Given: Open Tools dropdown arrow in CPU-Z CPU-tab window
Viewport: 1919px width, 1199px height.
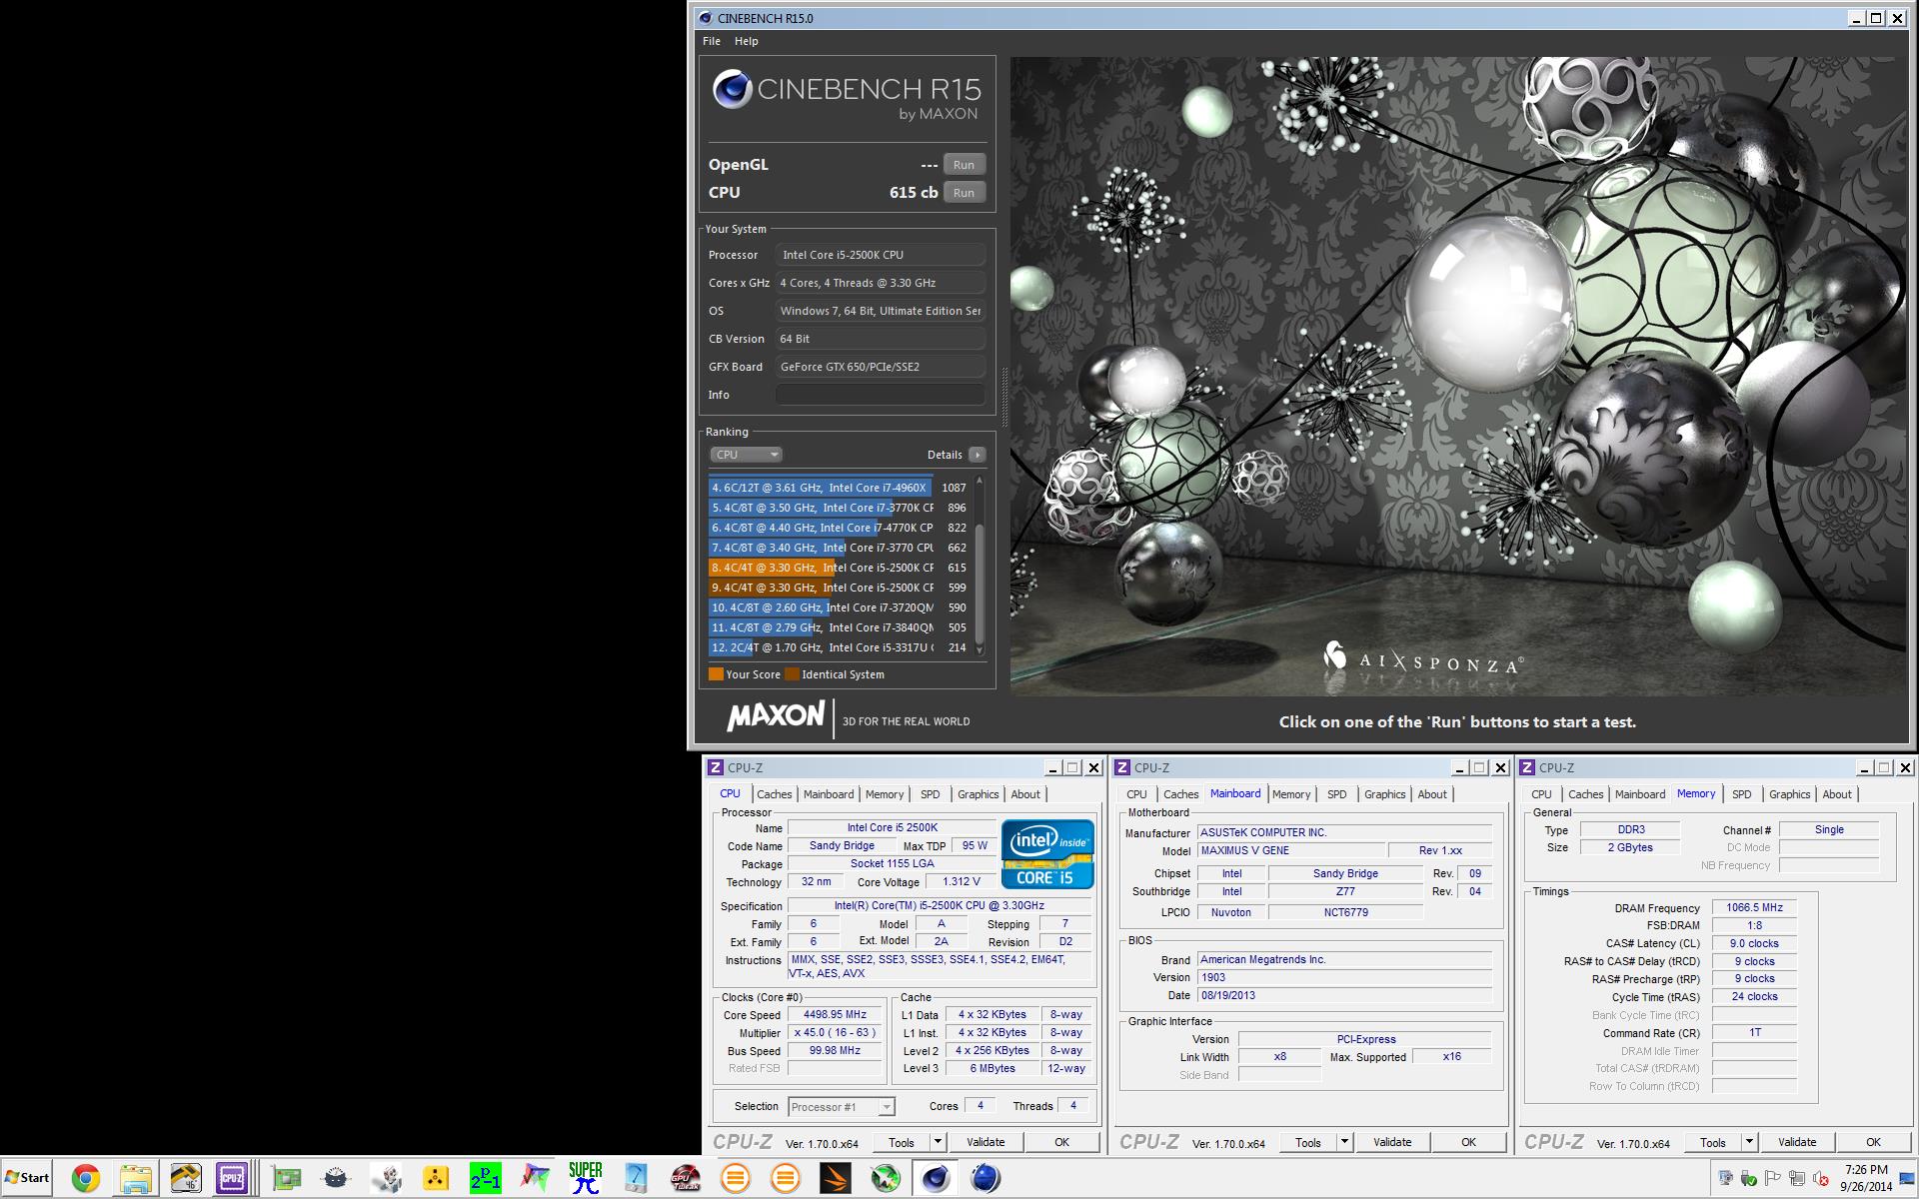Looking at the screenshot, I should coord(938,1142).
